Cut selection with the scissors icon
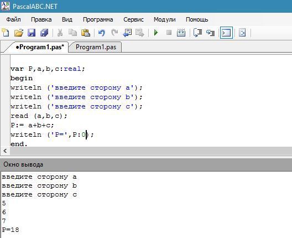Viewport: 292px width, 238px height. click(x=60, y=33)
